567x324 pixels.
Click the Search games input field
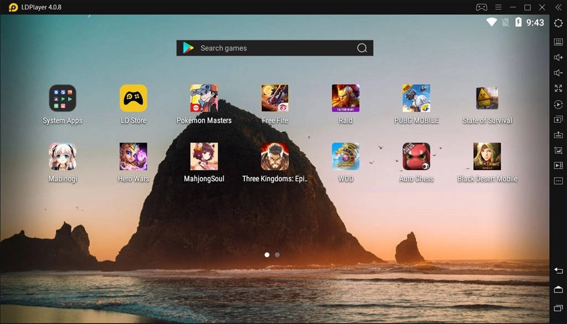(274, 48)
